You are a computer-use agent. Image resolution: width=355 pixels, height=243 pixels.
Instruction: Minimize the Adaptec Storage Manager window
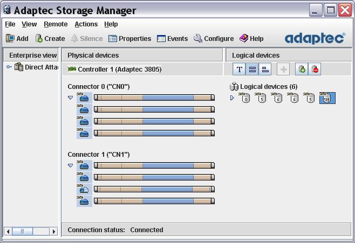[x=316, y=10]
